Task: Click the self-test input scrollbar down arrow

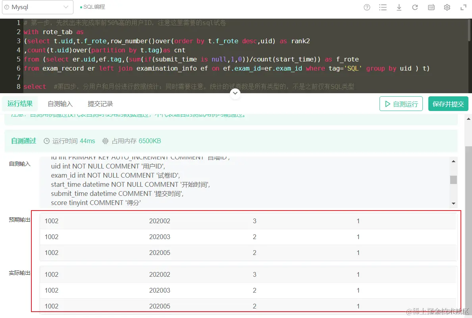Action: (x=453, y=203)
